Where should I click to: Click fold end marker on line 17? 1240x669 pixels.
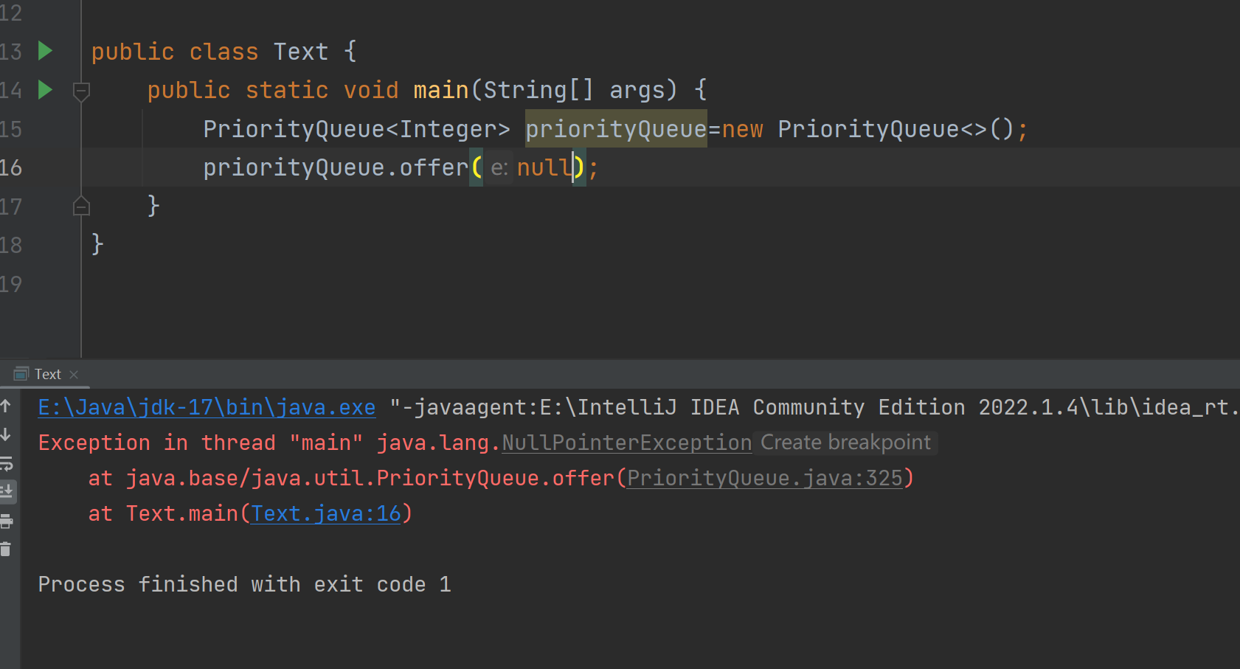[x=81, y=206]
